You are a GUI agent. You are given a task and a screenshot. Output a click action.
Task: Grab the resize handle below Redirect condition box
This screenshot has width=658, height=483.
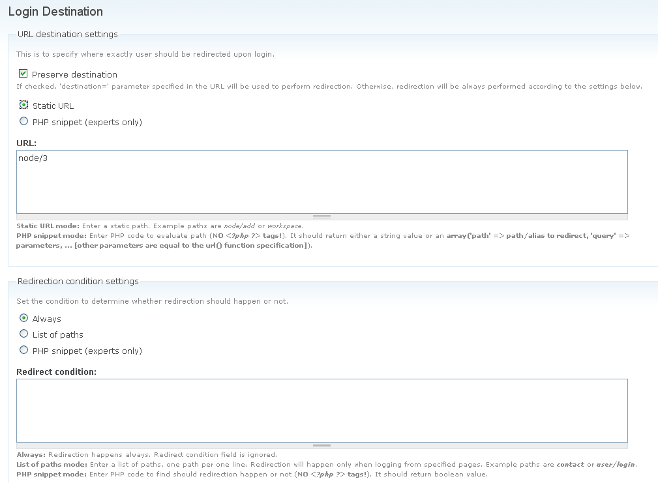[x=322, y=445]
